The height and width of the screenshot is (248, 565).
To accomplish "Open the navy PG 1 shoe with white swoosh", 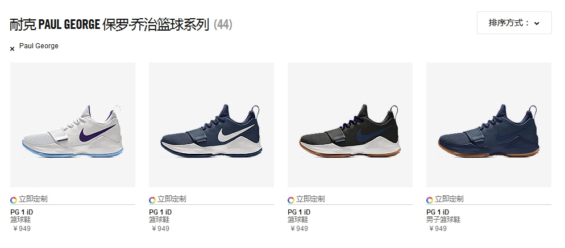I will click(211, 124).
